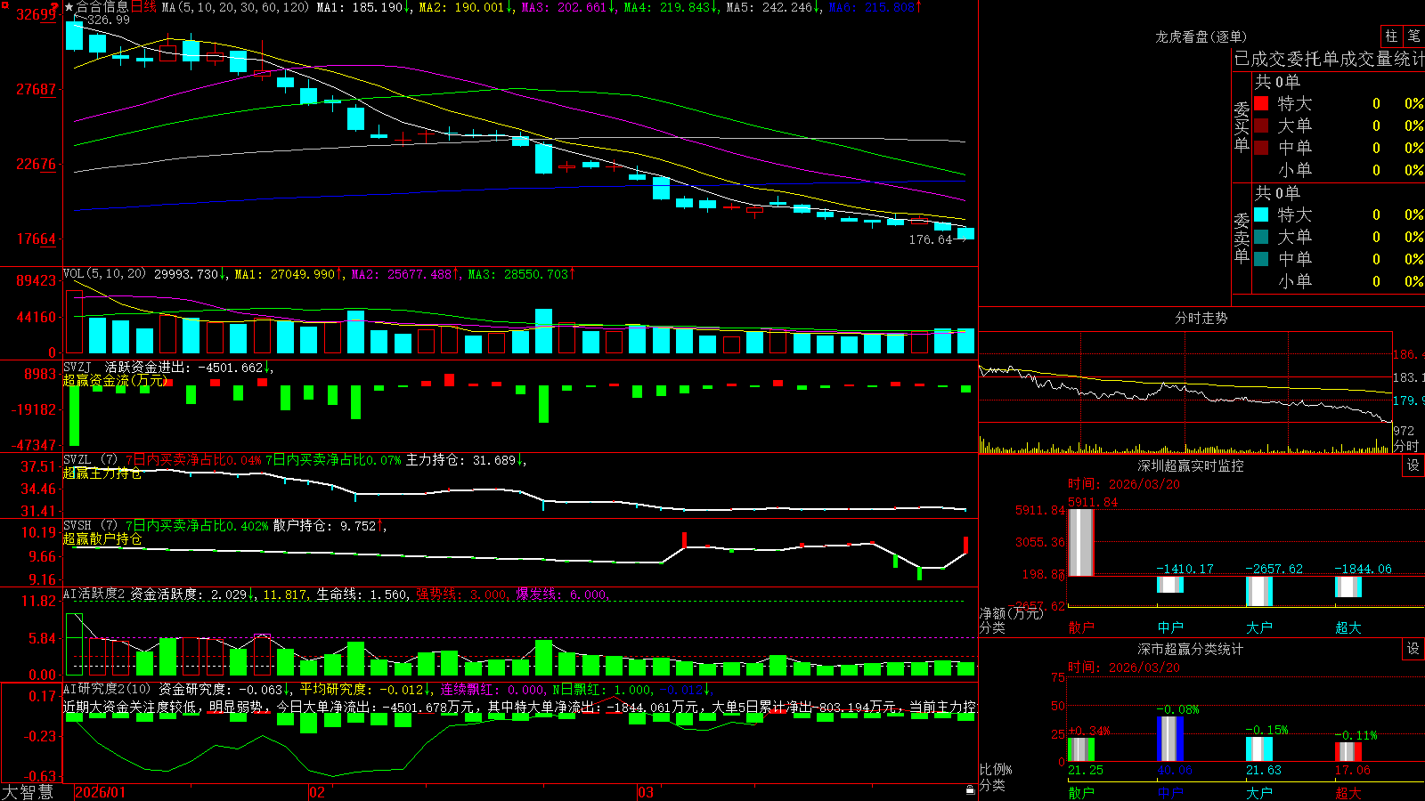
Task: Click the lock icon at chart bottom right
Action: pos(971,790)
